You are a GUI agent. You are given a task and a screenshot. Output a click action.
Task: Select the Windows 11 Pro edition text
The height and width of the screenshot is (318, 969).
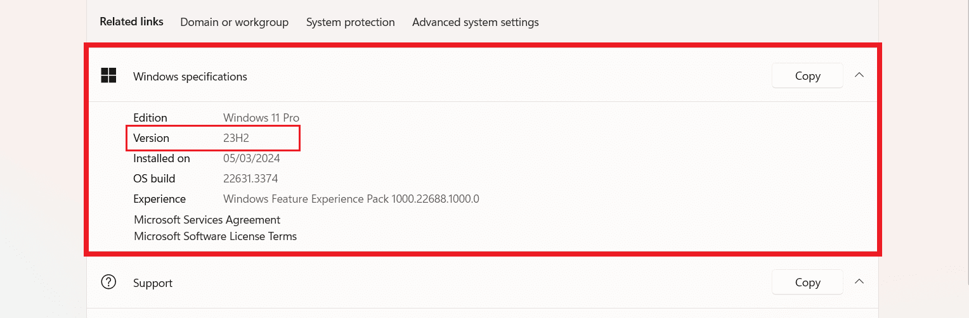261,118
